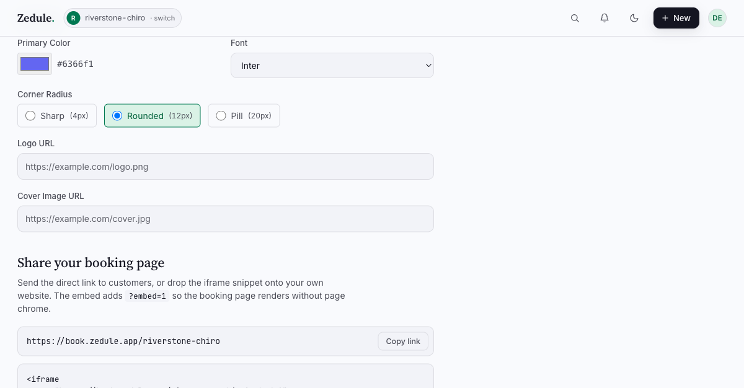Open the search icon in header
The height and width of the screenshot is (388, 744).
point(575,18)
